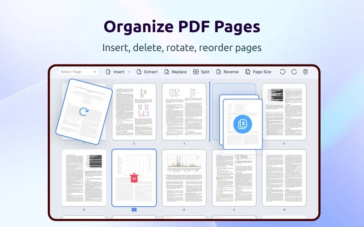The image size is (364, 227).
Task: Click the Insert page icon
Action: point(108,72)
